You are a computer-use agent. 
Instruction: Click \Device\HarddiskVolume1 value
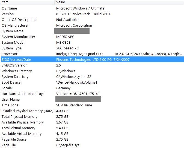point(77,83)
